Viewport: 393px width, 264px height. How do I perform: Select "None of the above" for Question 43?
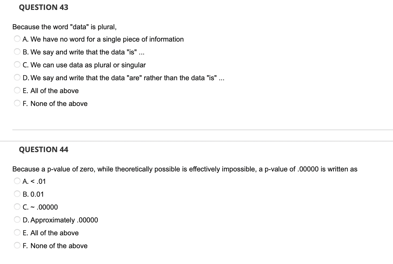point(17,103)
